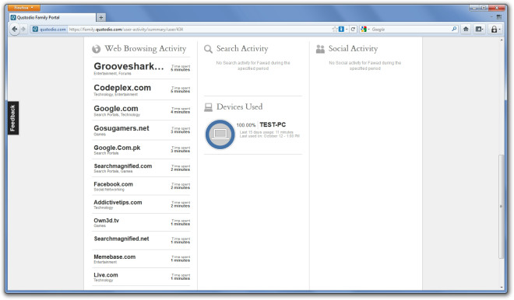Viewport: 514px width, 300px height.
Task: Go back with the back arrow
Action: coord(14,29)
